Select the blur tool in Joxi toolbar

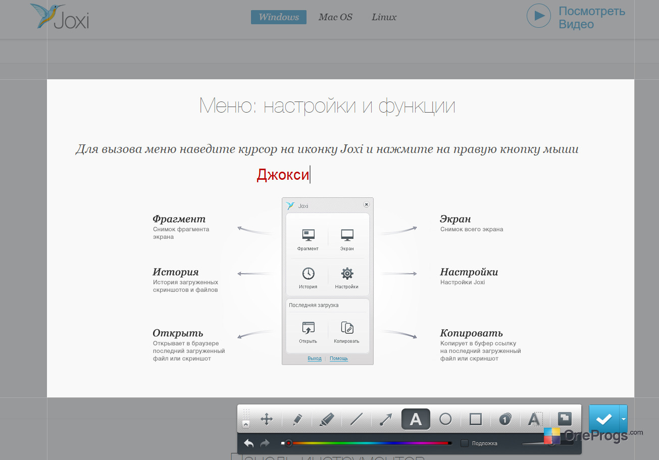pos(535,419)
